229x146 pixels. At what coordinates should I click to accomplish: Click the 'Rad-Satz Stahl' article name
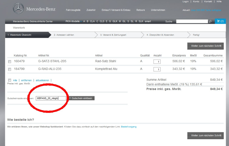106,61
